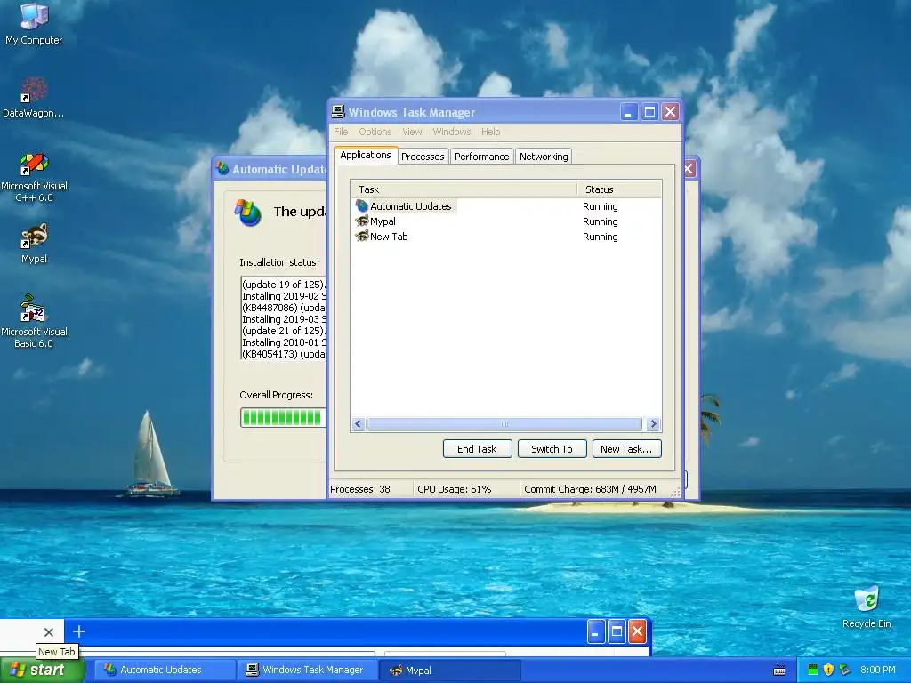Screen dimensions: 911x683
Task: Open the Windows start button
Action: pos(42,670)
